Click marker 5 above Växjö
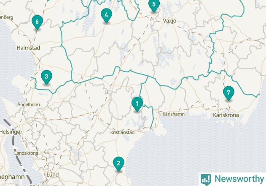Viewport: 266px width, 186px height. click(154, 5)
